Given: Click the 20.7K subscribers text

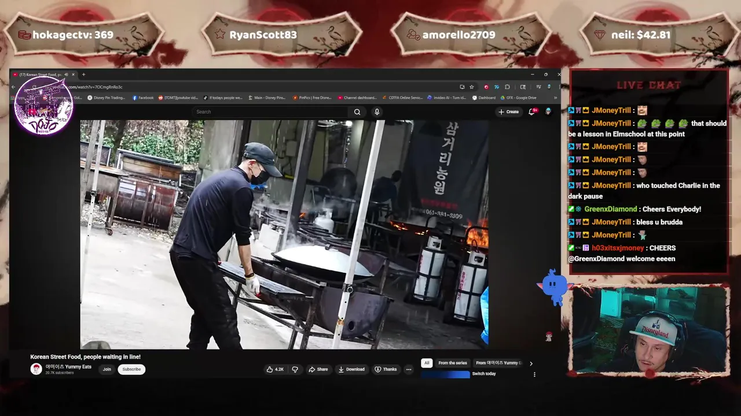Looking at the screenshot, I should click(x=60, y=373).
